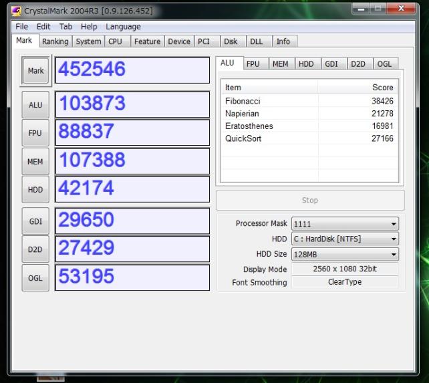Expand the HDD Size dropdown
Screen dimensions: 429x383
coord(345,254)
